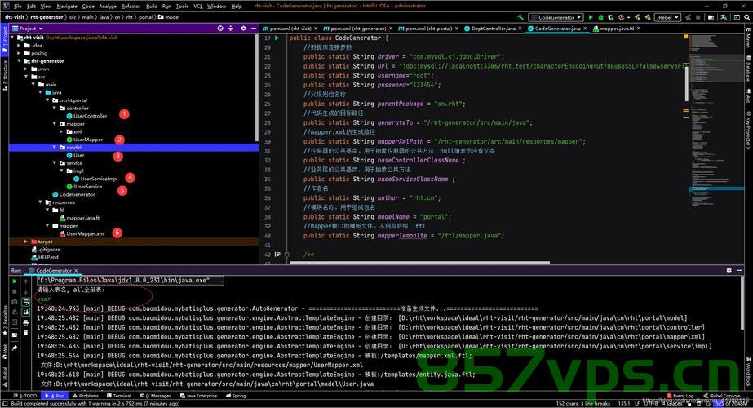The image size is (753, 408).
Task: Click the editor vertical scrollbar thumb
Action: click(687, 84)
